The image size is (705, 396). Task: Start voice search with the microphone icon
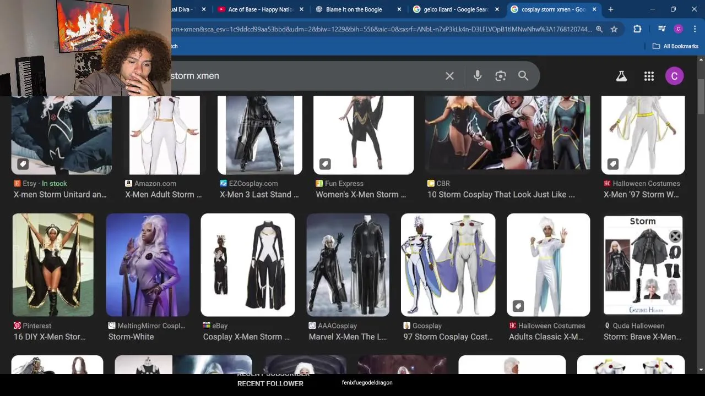tap(478, 76)
